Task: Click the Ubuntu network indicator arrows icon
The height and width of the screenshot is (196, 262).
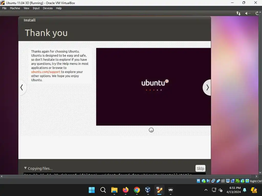Action: pos(238,13)
